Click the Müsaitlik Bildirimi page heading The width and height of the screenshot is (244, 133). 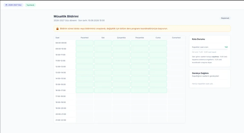[x=66, y=16]
